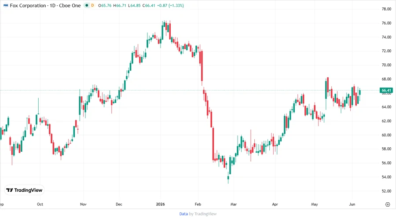
Task: Click the 56.00 price axis label
Action: [386, 163]
